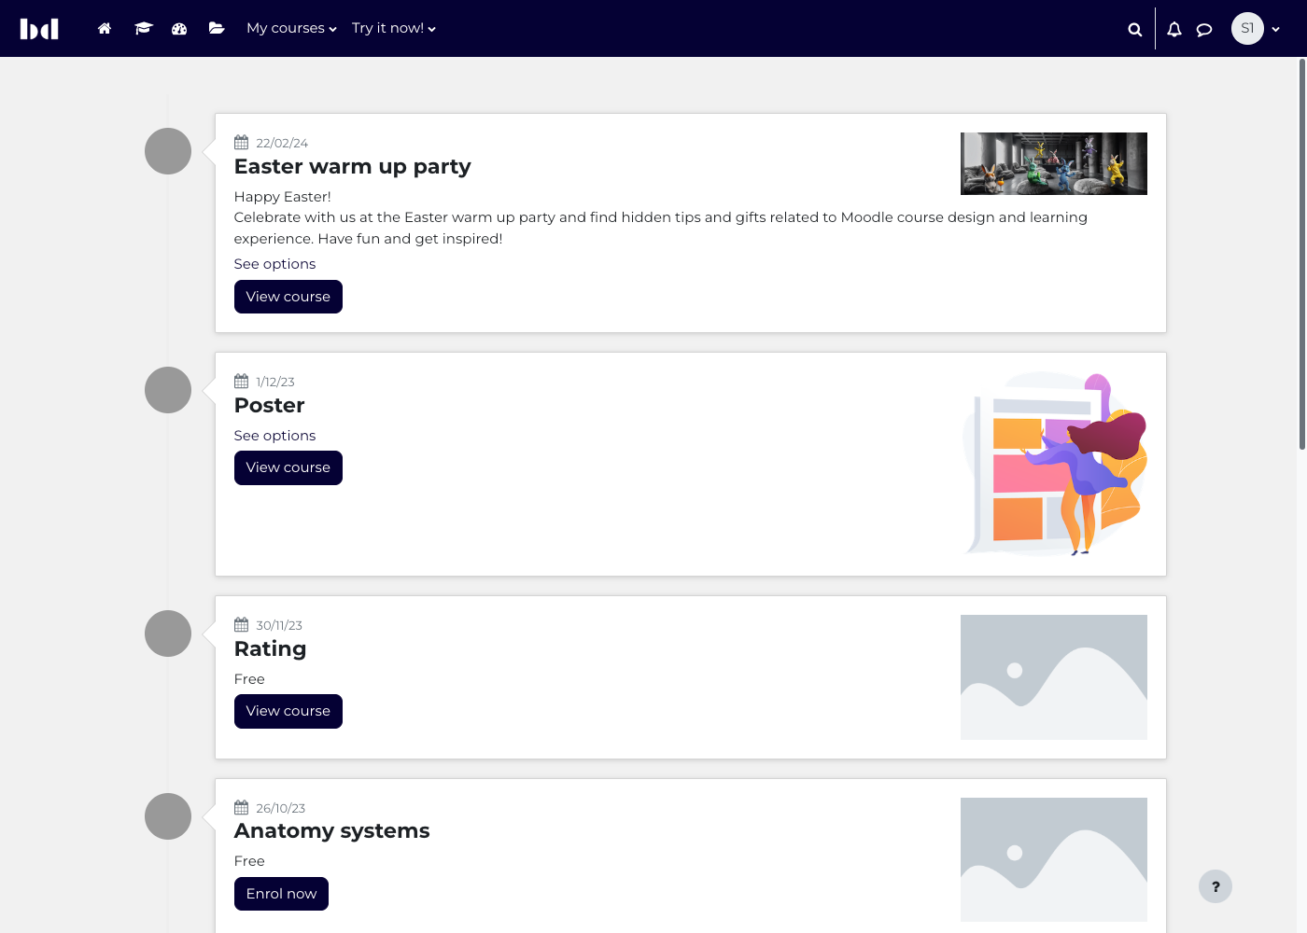Open Anatomy systems course title
Viewport: 1307px width, 933px height.
332,831
